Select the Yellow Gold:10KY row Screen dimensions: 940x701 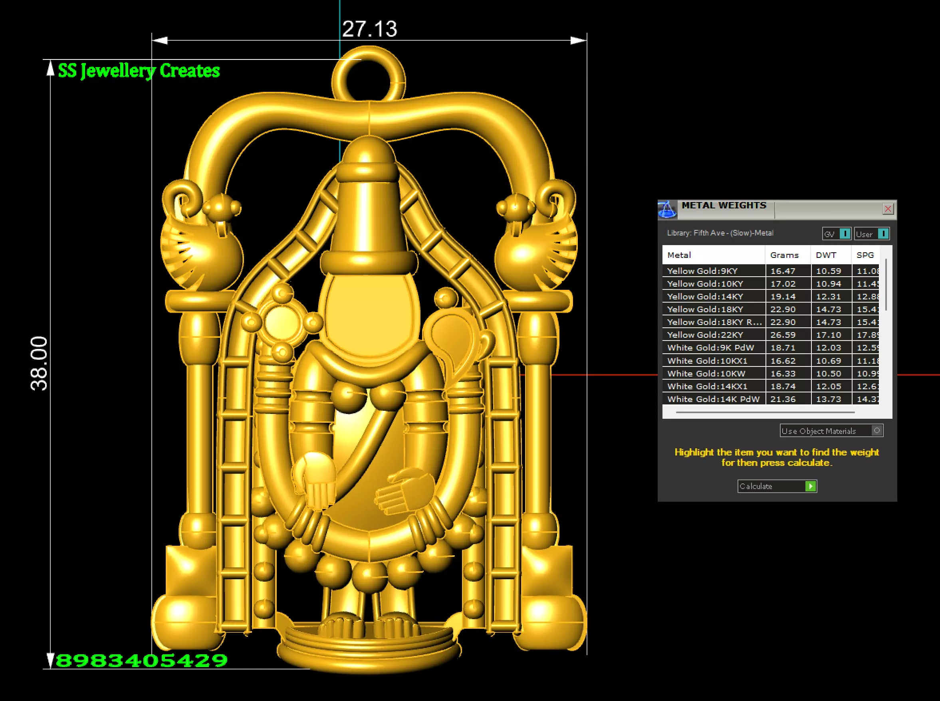771,283
